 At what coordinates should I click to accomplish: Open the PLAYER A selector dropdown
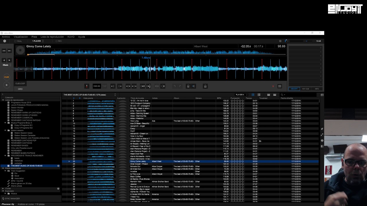coord(241,95)
